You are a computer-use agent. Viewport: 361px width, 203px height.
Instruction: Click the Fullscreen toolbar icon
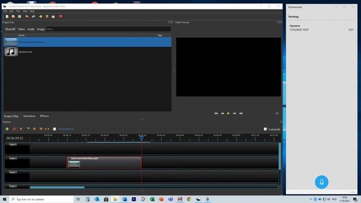[x=53, y=16]
